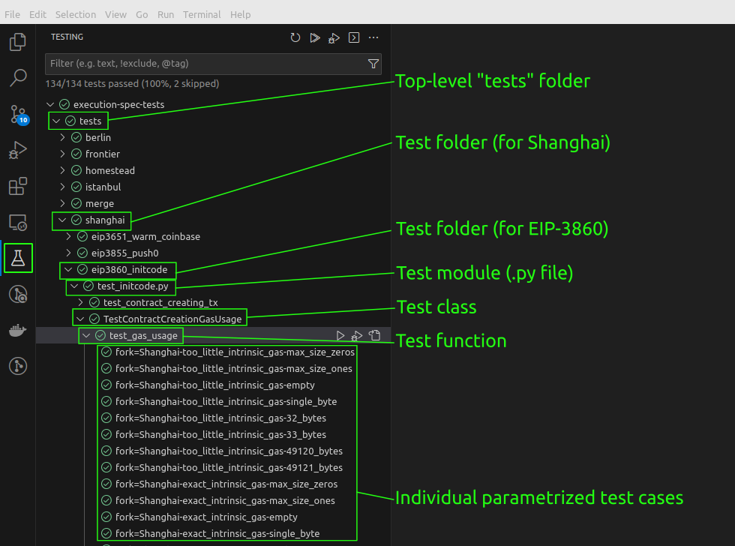Open Source Control with 10 changes badge

(18, 114)
